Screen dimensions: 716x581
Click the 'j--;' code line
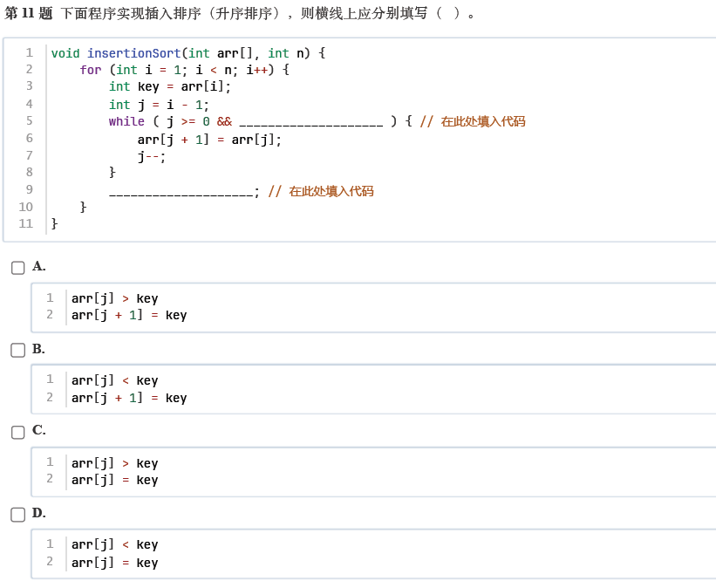(152, 157)
